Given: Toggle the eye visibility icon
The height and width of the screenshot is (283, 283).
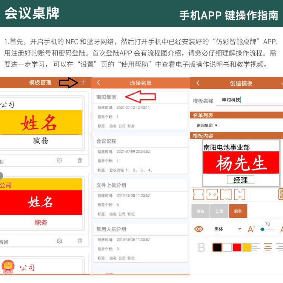Looking at the screenshot, I should pyautogui.click(x=199, y=229).
